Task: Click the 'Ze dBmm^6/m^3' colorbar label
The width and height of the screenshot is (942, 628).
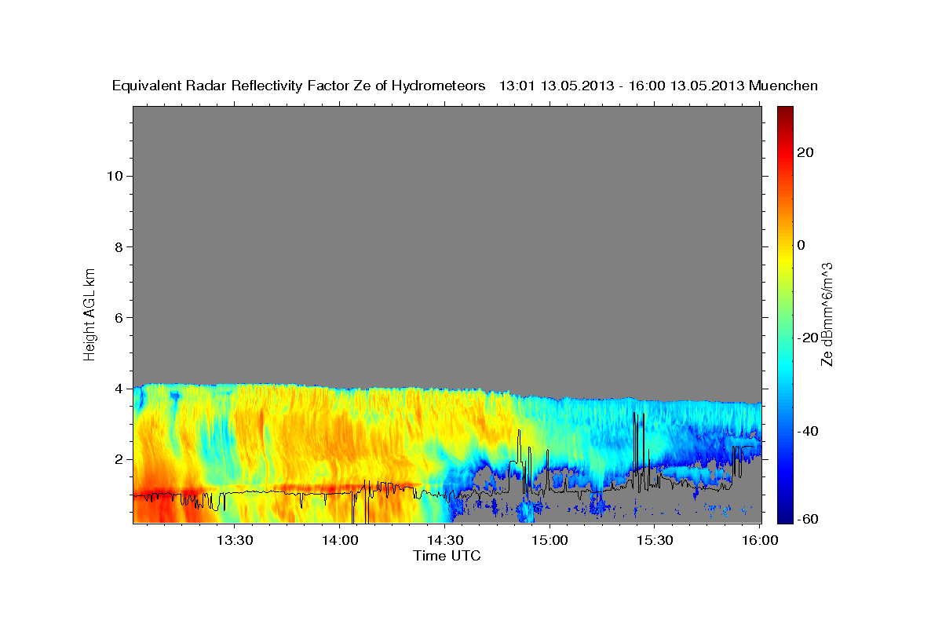Action: pyautogui.click(x=827, y=314)
